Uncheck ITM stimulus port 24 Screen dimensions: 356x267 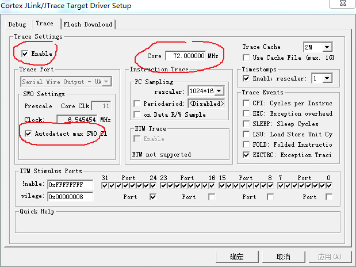pos(153,186)
